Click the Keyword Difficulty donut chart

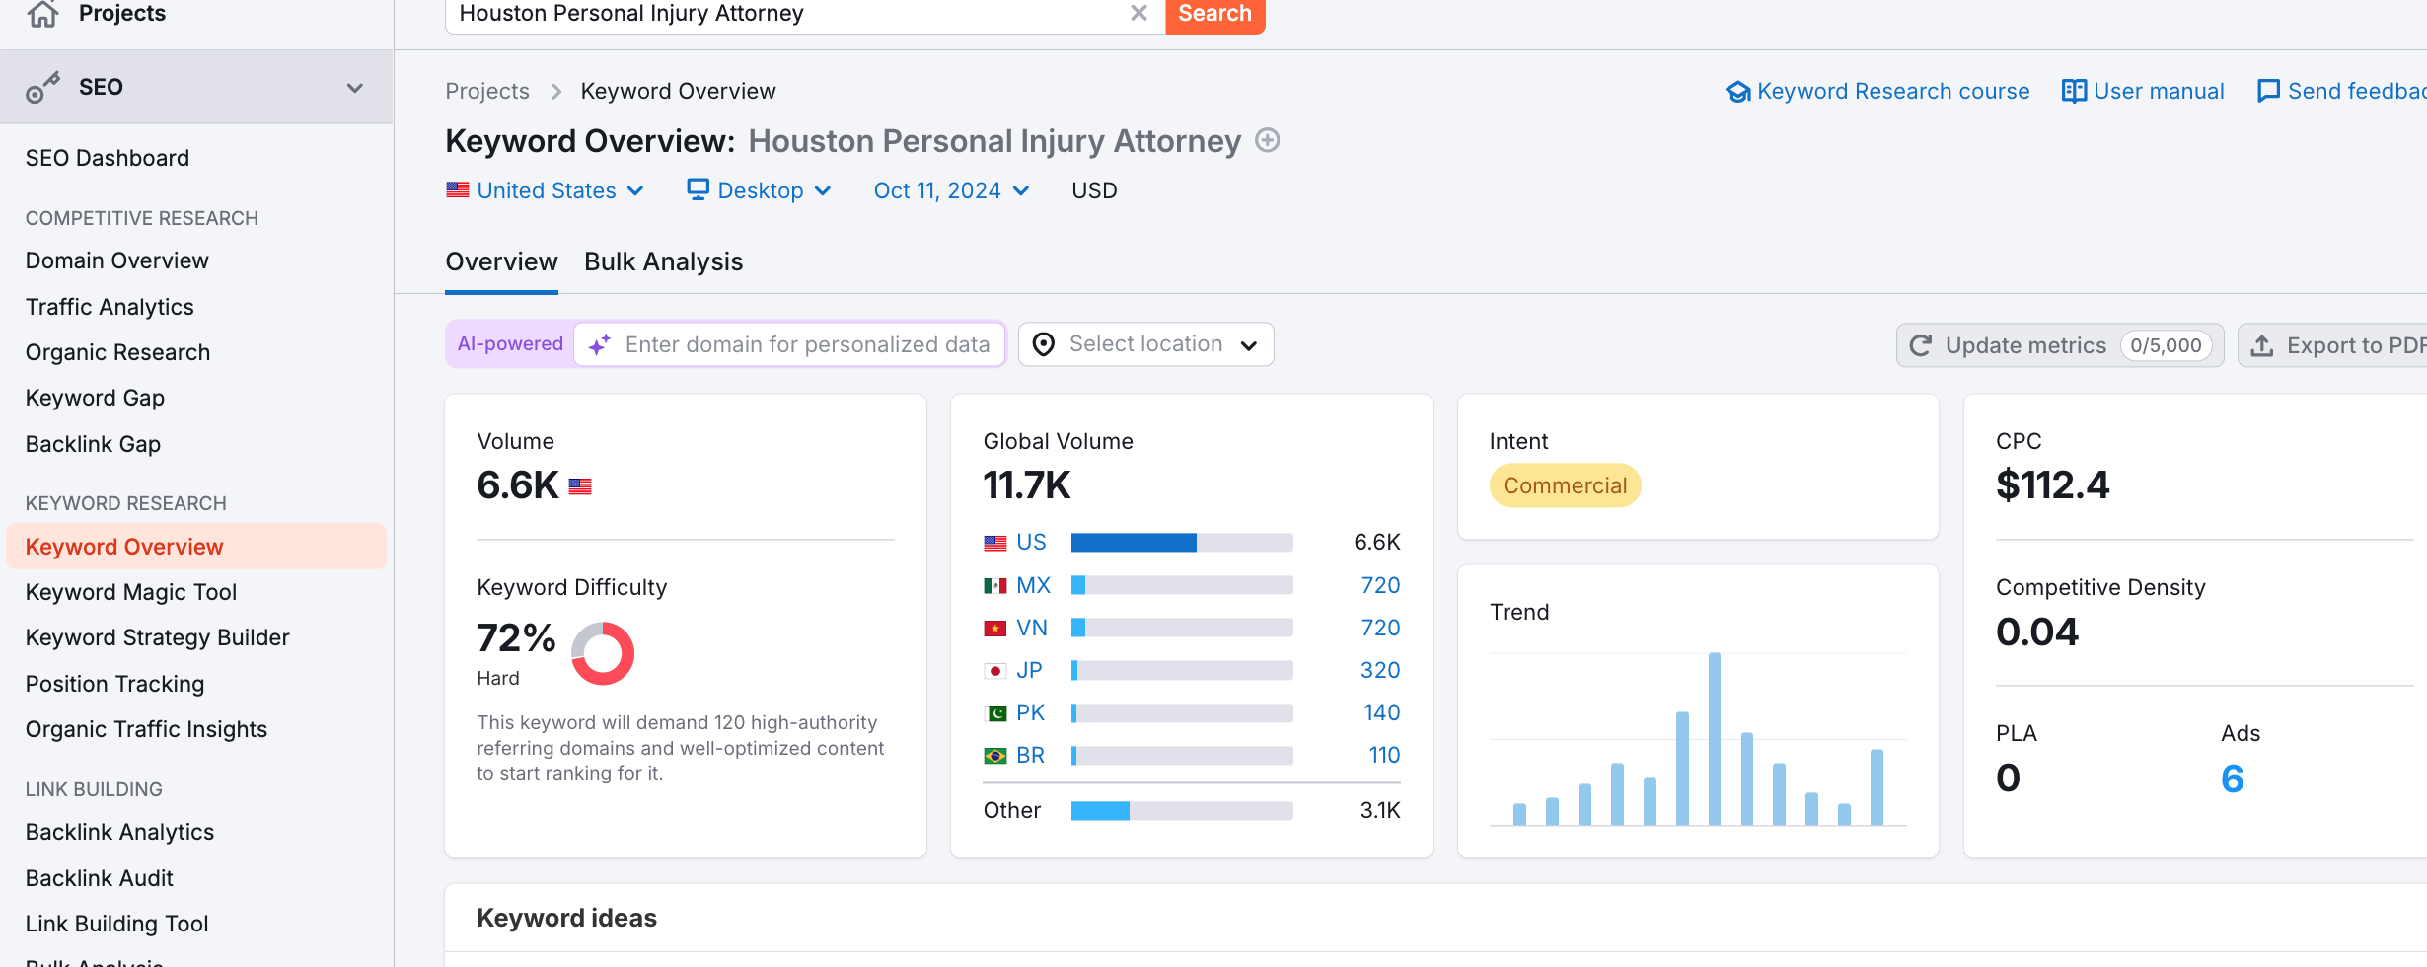603,652
